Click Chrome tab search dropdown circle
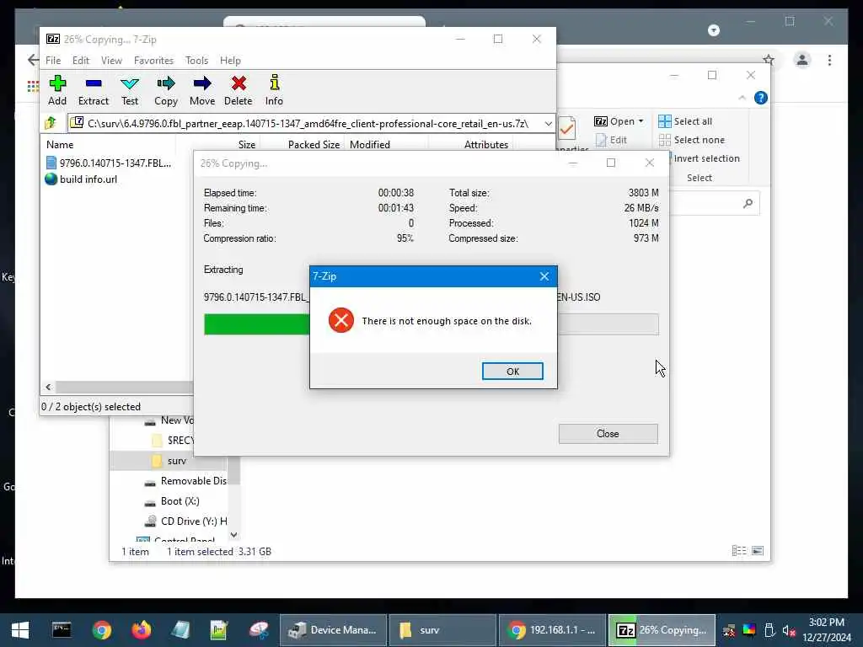This screenshot has height=647, width=863. (x=713, y=29)
